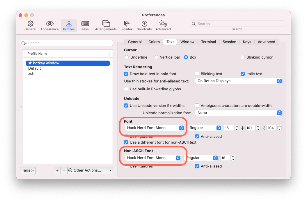Switch to Terminal tab
This screenshot has width=307, height=201.
tap(209, 42)
